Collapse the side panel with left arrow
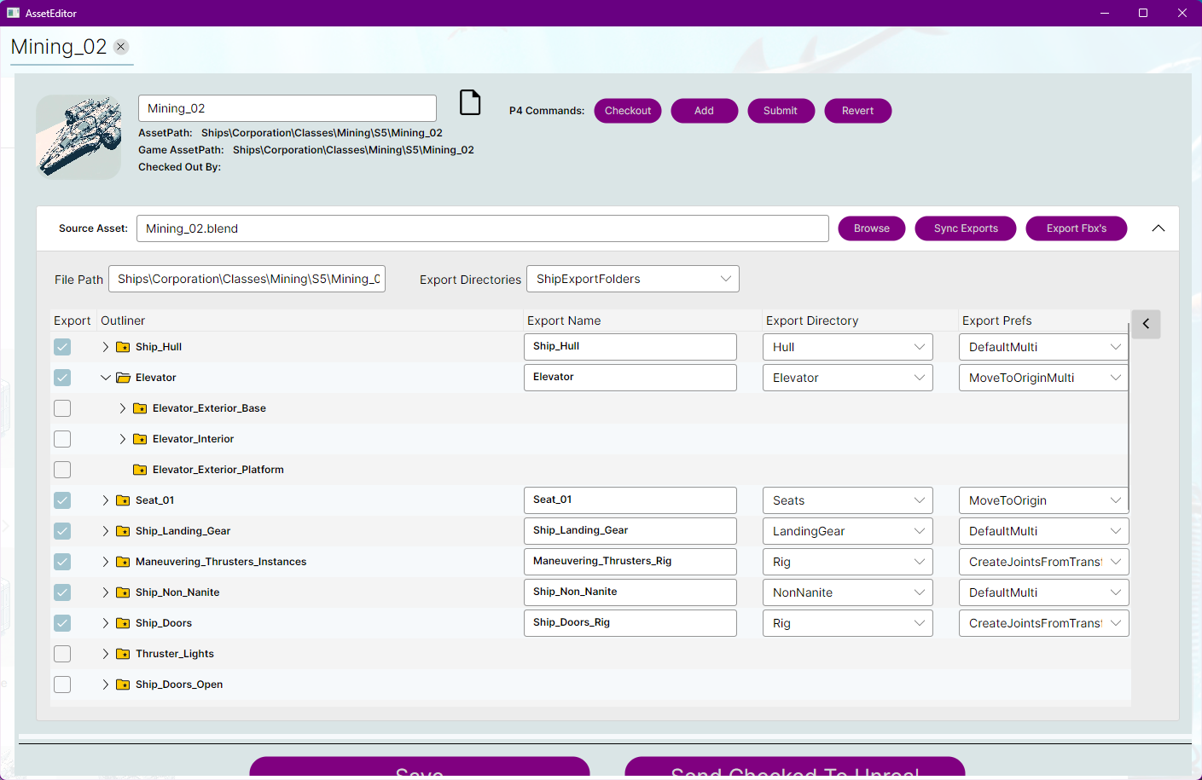 [1146, 324]
